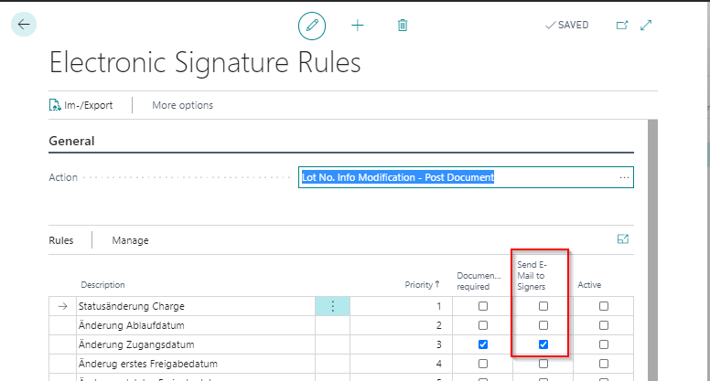Toggle Active for Statusänderung Charge

tap(604, 306)
